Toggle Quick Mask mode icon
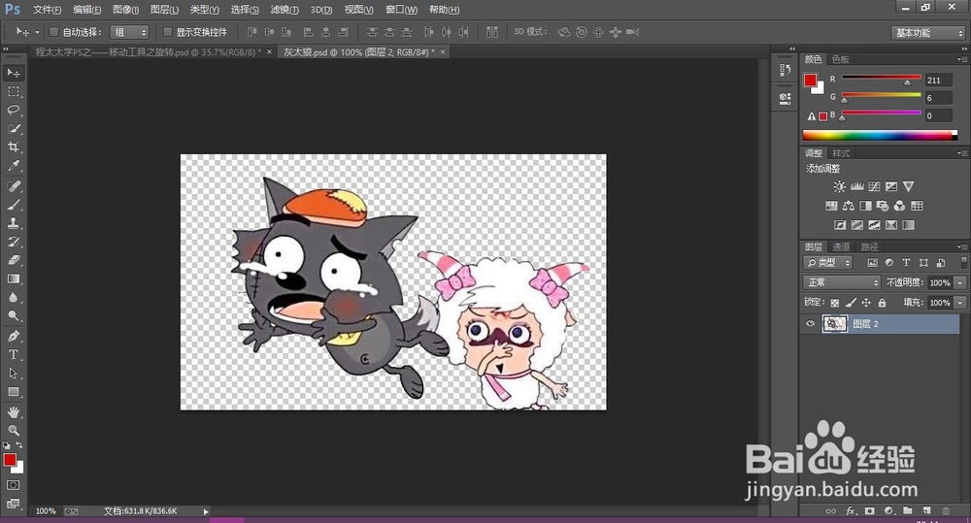 pyautogui.click(x=13, y=485)
